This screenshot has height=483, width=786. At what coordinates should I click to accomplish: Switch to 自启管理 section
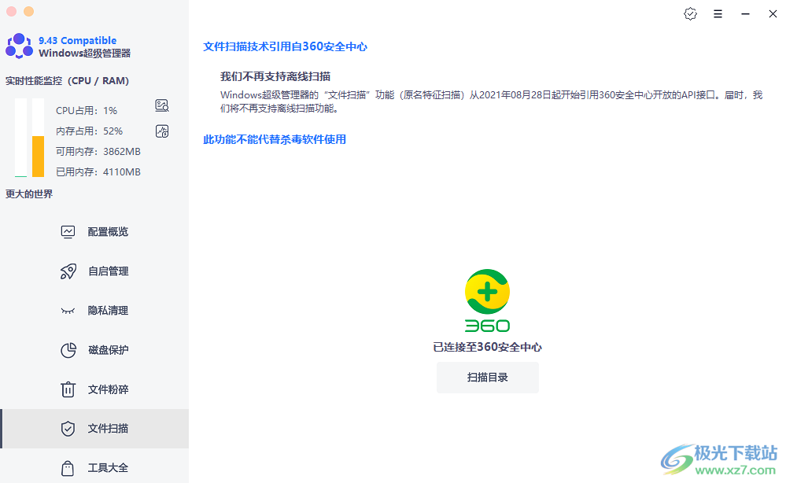[94, 271]
